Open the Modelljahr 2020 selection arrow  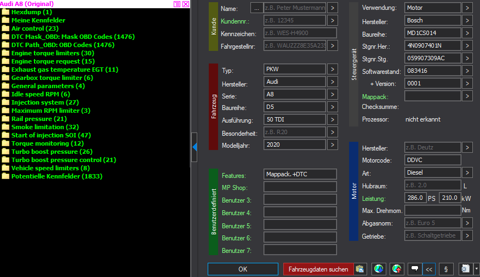[333, 145]
